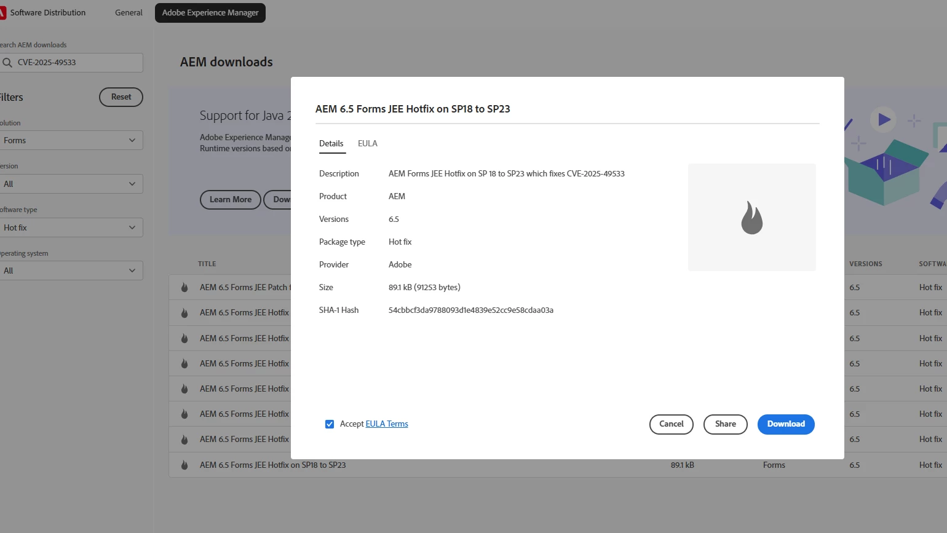Switch to the Details tab

(x=331, y=144)
